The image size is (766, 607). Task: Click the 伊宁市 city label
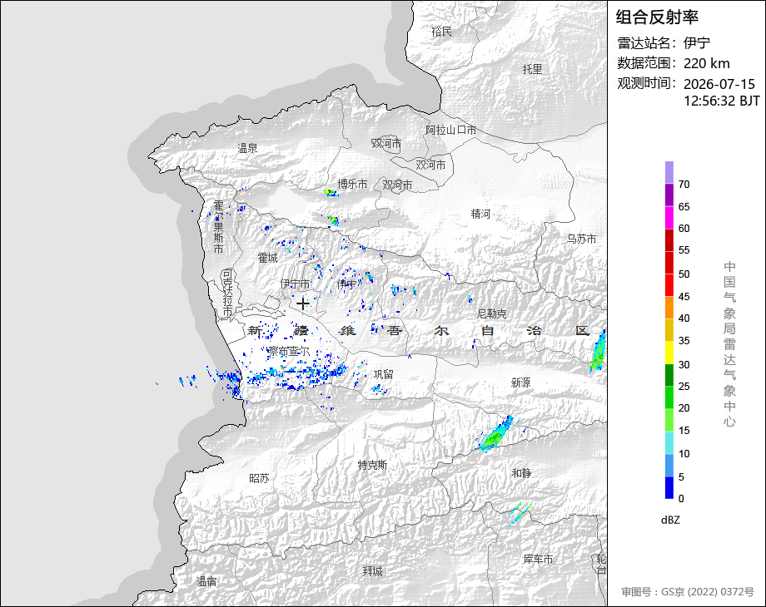coord(295,284)
